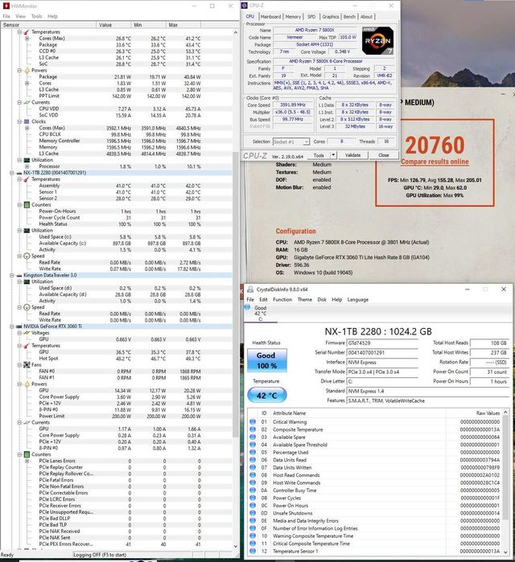The width and height of the screenshot is (515, 562).
Task: Collapse the GPU Currents group
Action: (x=19, y=423)
